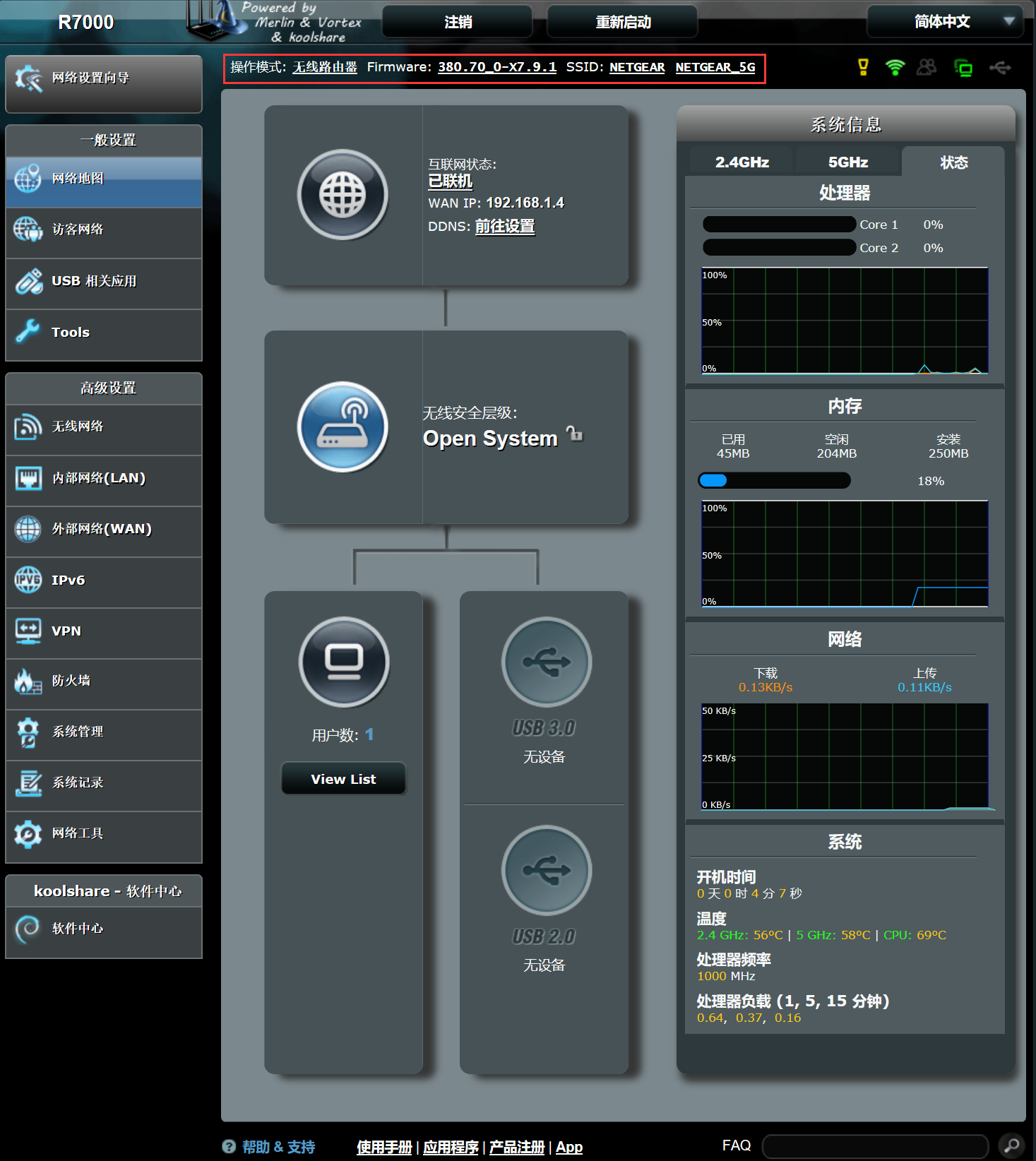Select 网络地图 menu item
1036x1161 pixels.
(104, 181)
